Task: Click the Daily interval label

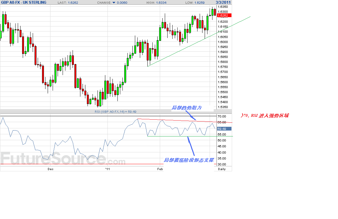Action: [x=222, y=169]
